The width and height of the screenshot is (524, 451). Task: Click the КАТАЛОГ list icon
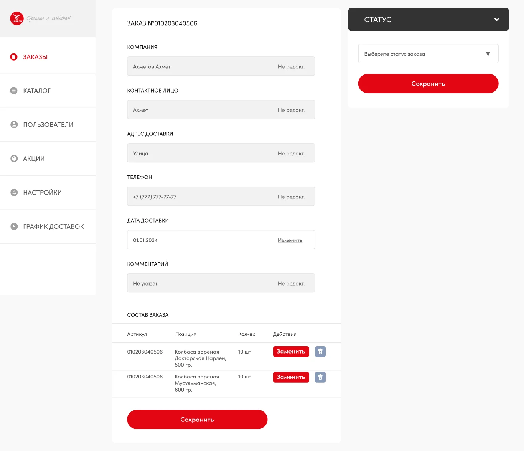[14, 91]
